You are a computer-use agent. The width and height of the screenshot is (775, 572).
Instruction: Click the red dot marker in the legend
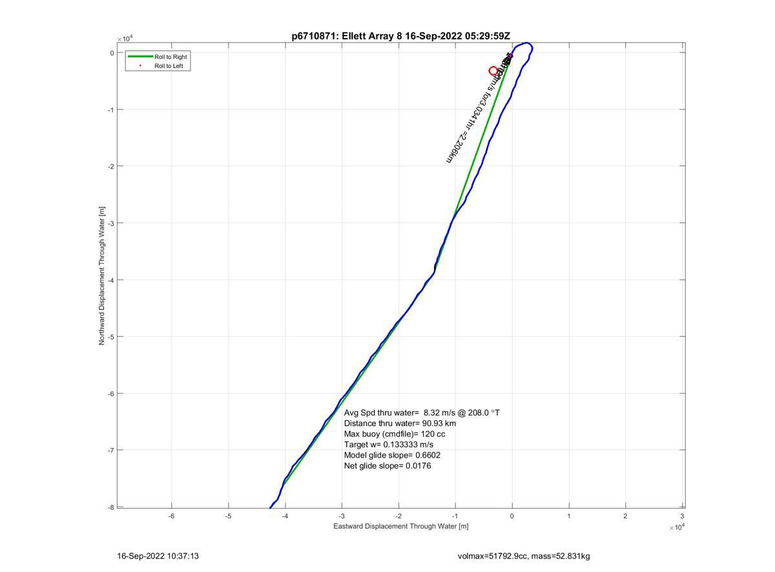(140, 66)
